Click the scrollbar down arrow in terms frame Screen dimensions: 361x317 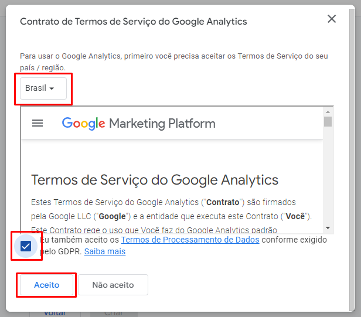328,227
